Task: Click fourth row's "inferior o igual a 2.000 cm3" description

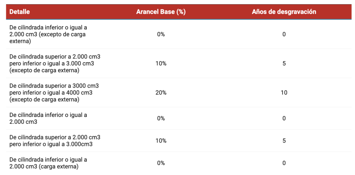Action: point(48,118)
